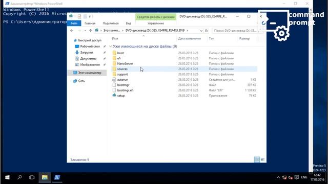Open the Action Center notifications
Image resolution: width=328 pixels, height=184 pixels.
[297, 177]
